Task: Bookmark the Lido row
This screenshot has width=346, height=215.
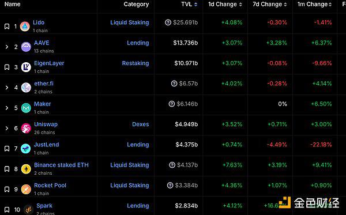Action: [x=7, y=27]
